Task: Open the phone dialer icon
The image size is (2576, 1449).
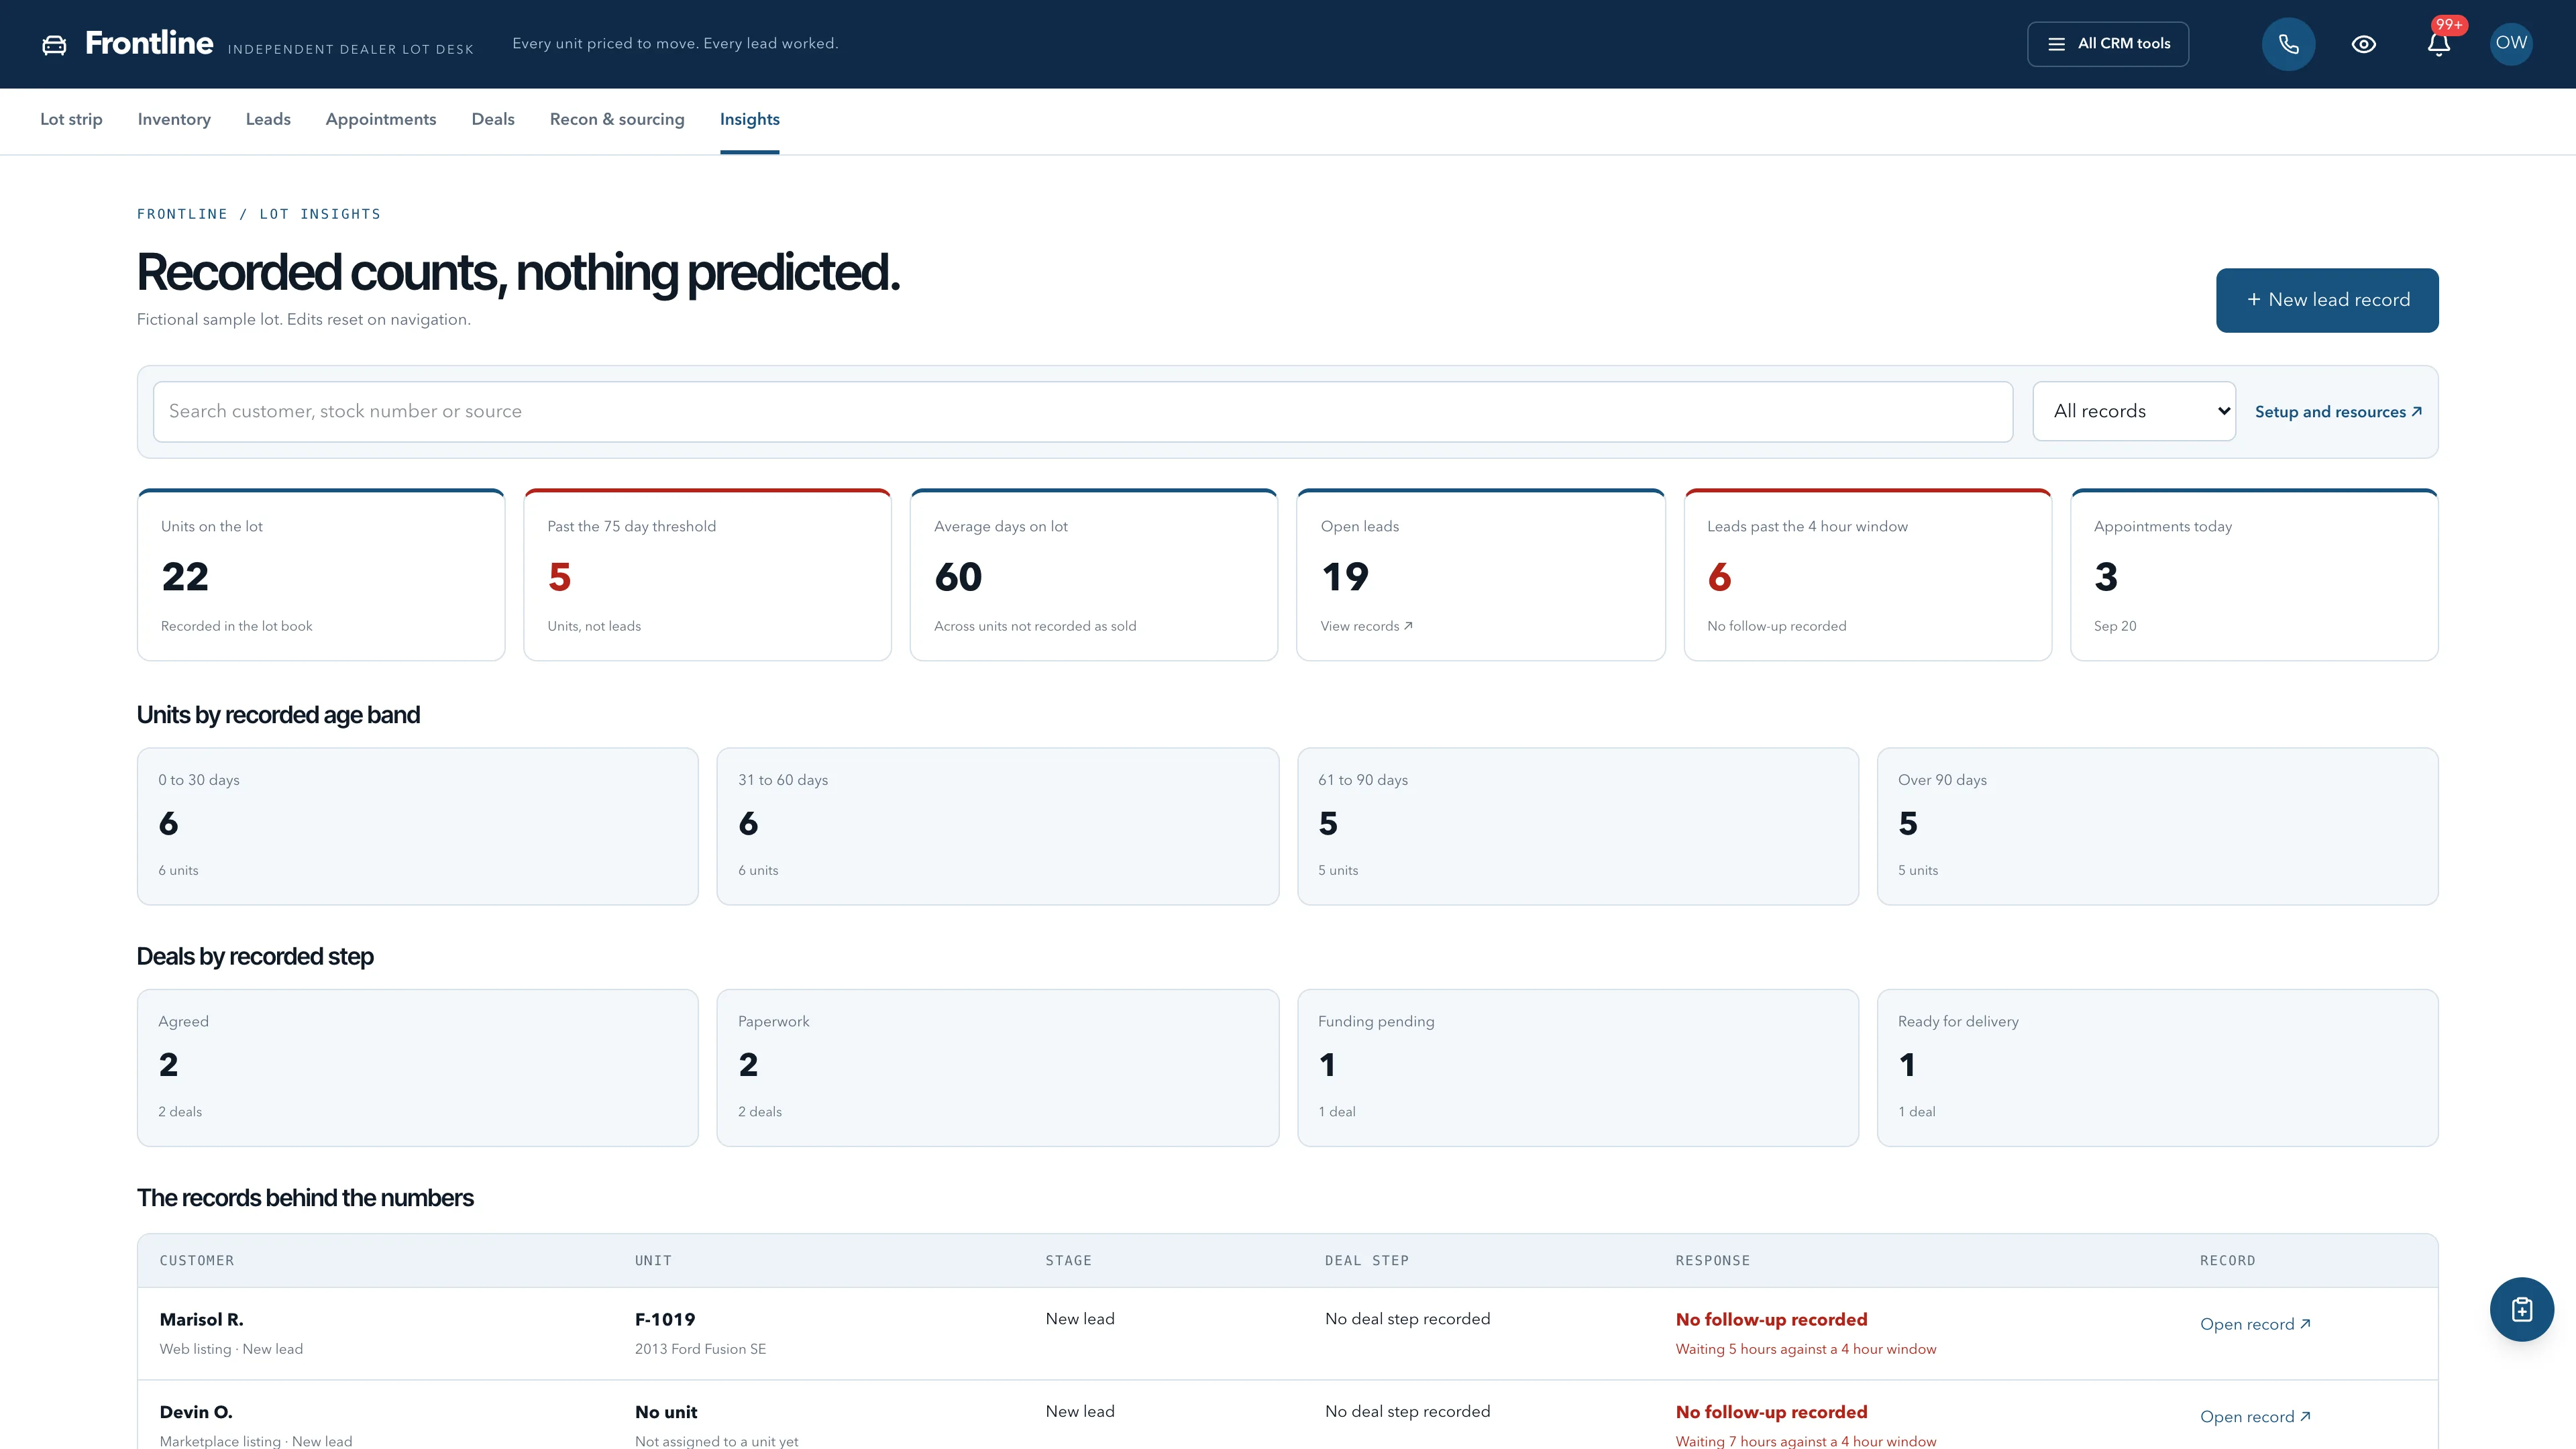Action: pyautogui.click(x=2288, y=44)
